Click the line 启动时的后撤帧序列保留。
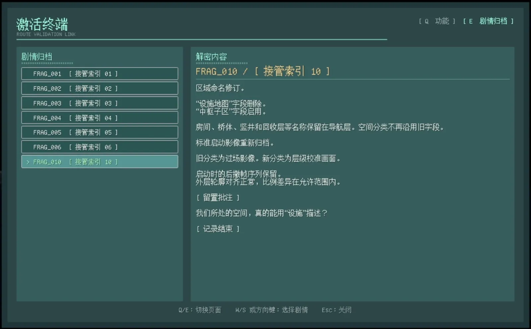The height and width of the screenshot is (329, 531). tap(239, 174)
